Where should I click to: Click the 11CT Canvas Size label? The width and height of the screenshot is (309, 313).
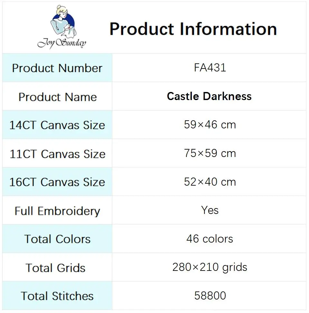[58, 154]
